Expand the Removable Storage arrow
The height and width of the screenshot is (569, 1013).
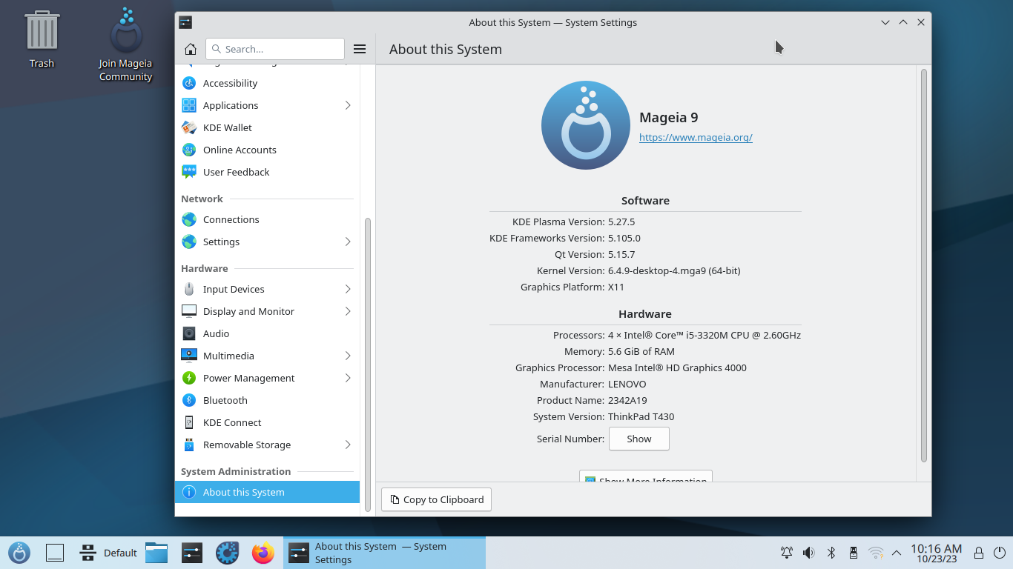coord(348,445)
